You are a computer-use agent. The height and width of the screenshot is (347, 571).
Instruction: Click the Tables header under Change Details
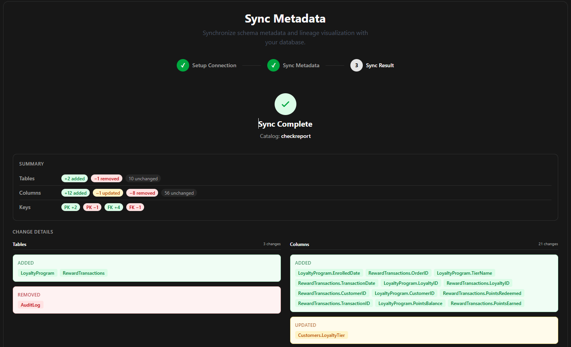[x=19, y=244]
